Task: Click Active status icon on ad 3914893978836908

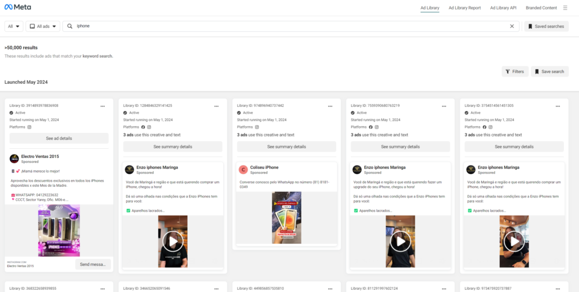Action: 11,113
